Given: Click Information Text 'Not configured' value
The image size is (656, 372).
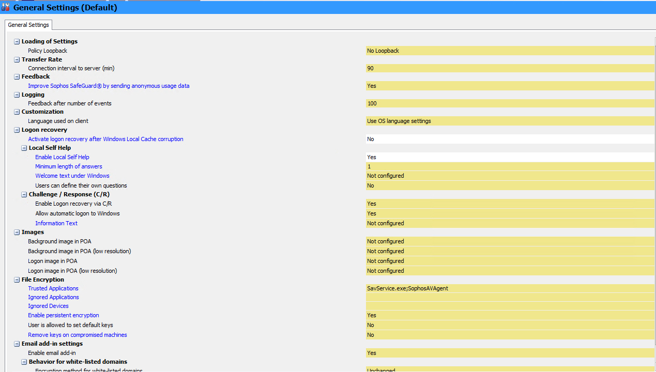Looking at the screenshot, I should coord(510,223).
